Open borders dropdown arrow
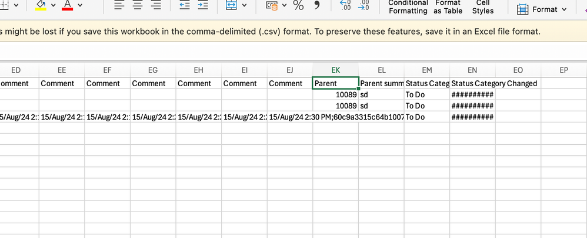 click(16, 5)
